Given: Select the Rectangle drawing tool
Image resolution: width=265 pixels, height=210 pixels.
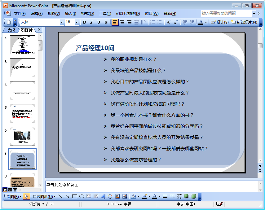Looking at the screenshot, I should click(75, 196).
